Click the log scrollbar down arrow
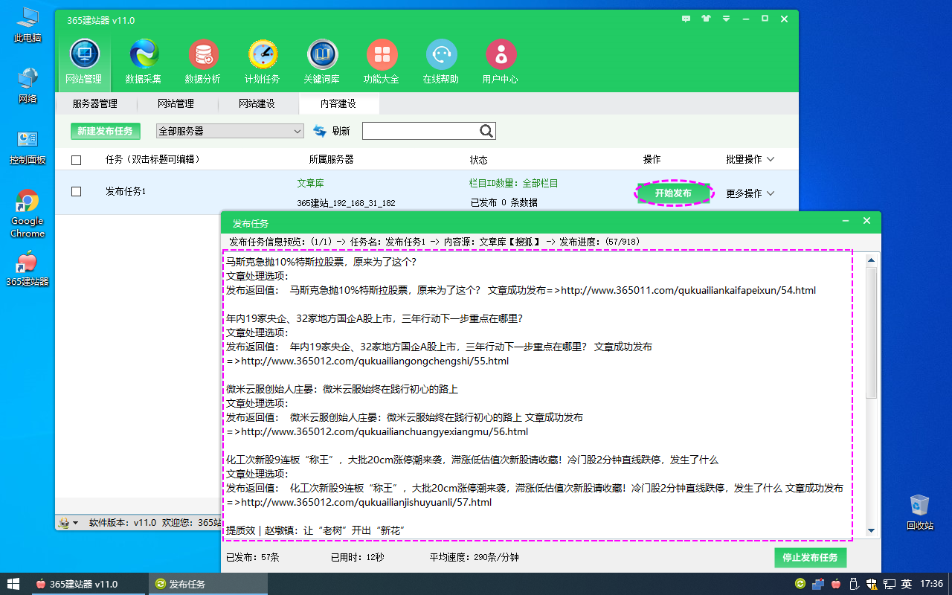Screen dimensions: 952x595 872,531
